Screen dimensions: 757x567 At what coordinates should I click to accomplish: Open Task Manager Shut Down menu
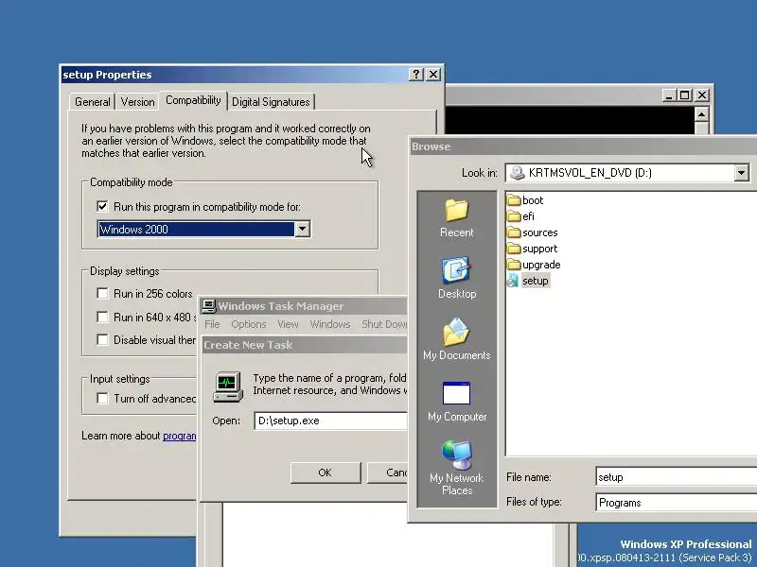[x=384, y=324]
